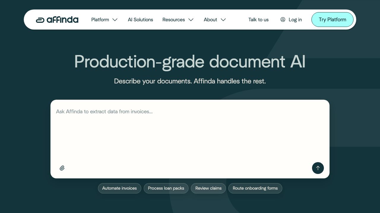Expand the Platform dropdown chevron
This screenshot has width=380, height=213.
(115, 20)
